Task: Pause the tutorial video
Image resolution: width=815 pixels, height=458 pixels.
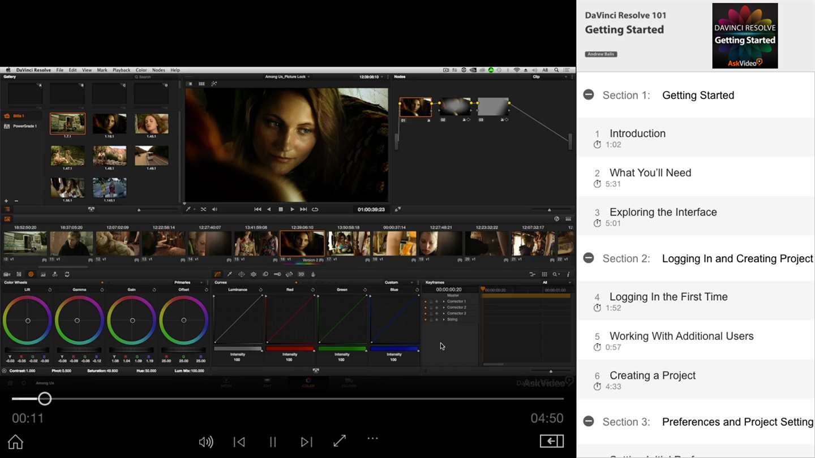Action: 273,442
